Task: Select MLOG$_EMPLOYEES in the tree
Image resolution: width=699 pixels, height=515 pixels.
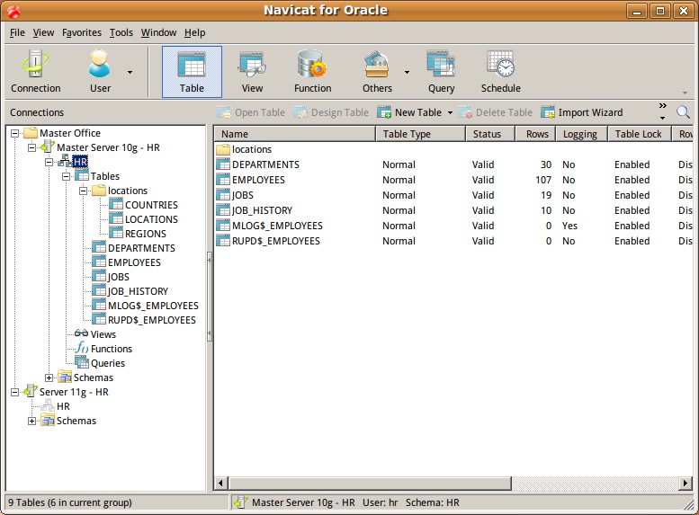Action: [153, 306]
